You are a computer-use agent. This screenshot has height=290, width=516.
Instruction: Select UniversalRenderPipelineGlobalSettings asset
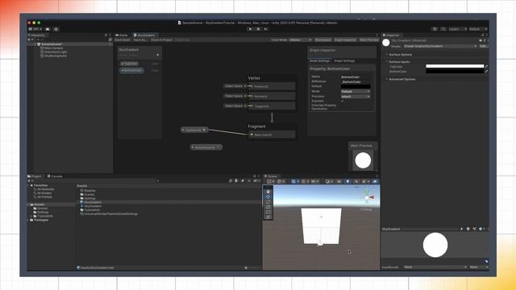click(x=109, y=213)
